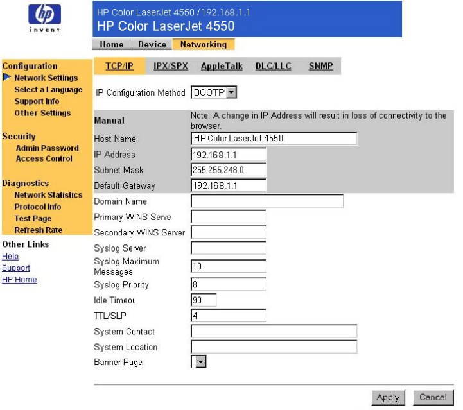The width and height of the screenshot is (463, 410).
Task: Open Select a Language page
Action: coord(48,89)
